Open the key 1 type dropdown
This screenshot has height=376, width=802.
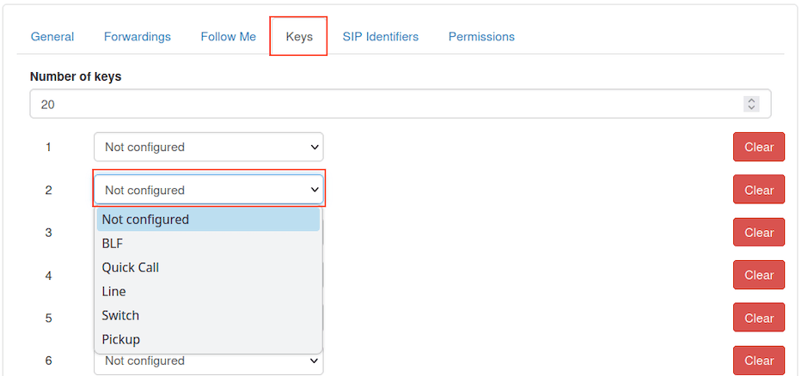point(208,147)
